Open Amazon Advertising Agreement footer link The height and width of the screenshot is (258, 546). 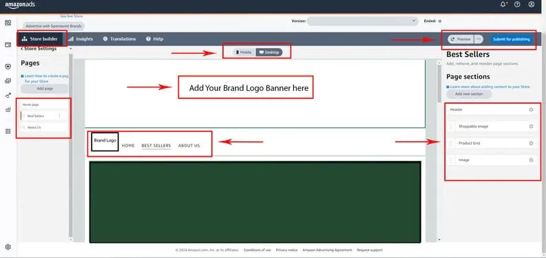pos(327,250)
